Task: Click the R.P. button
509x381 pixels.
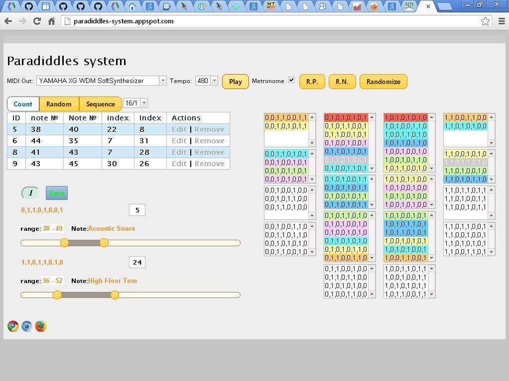Action: click(x=312, y=82)
